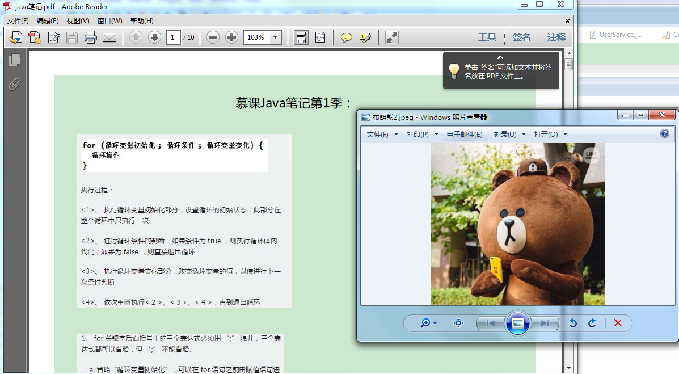Viewport: 679px width, 374px height.
Task: Click the 签名 button in Adobe Reader
Action: point(521,36)
